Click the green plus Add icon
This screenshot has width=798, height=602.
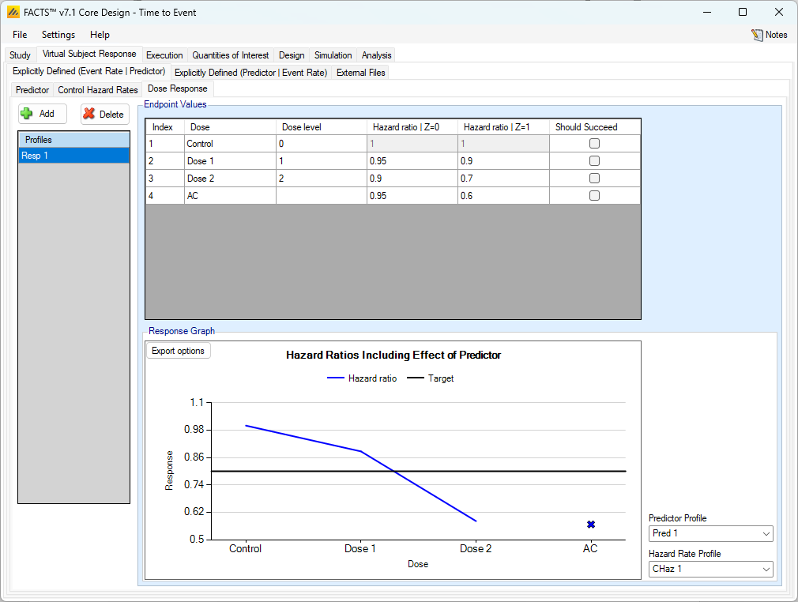(x=27, y=114)
